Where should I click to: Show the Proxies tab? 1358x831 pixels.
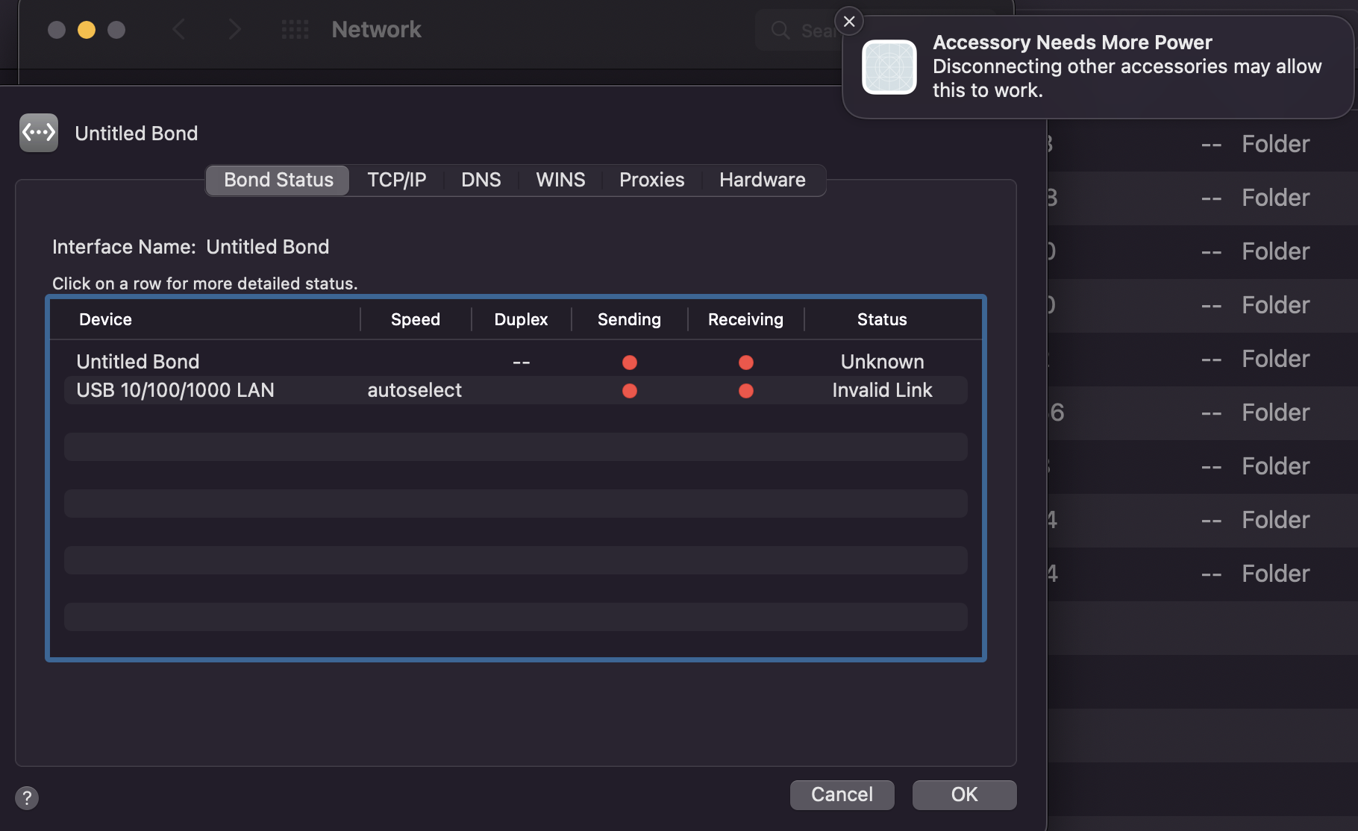651,180
